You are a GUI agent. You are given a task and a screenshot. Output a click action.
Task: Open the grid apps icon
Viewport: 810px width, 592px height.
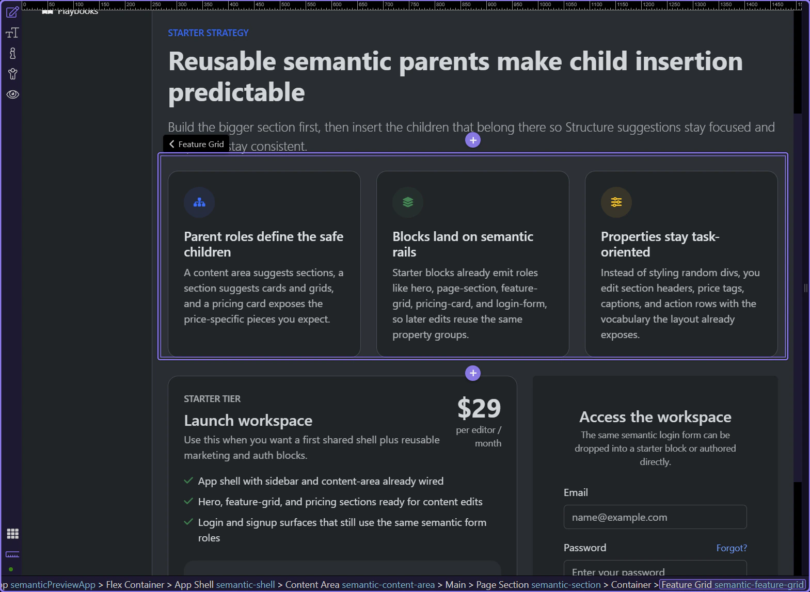tap(12, 534)
